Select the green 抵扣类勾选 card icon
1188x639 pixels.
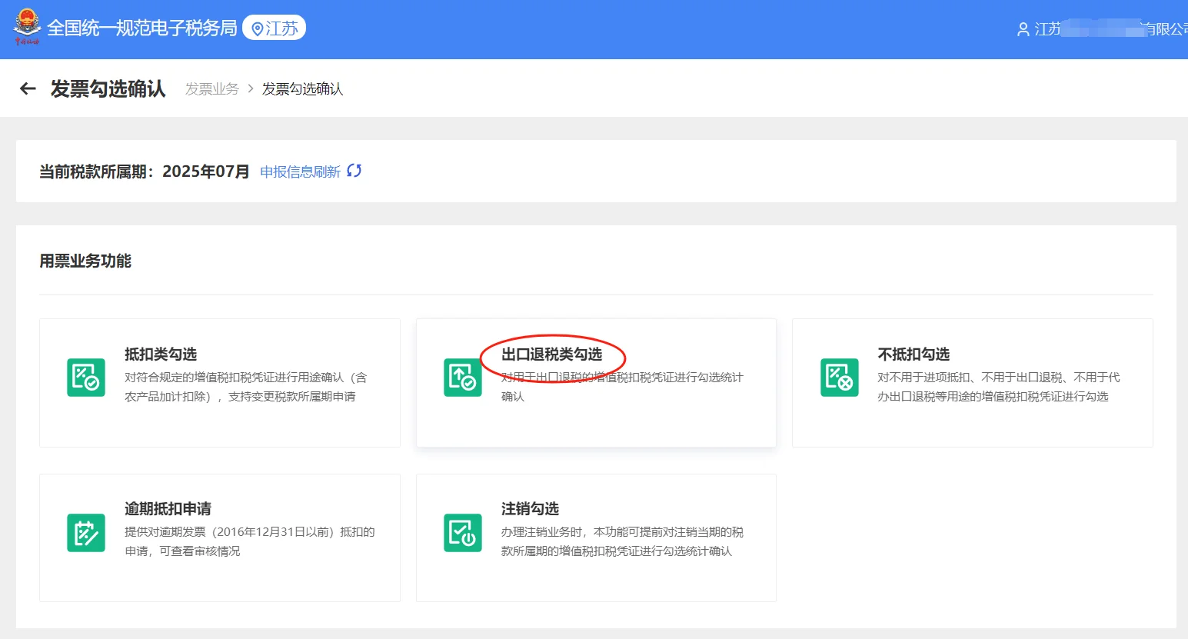[85, 378]
